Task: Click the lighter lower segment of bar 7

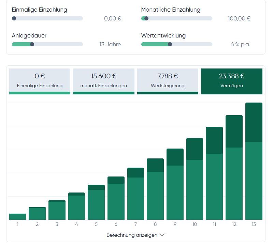Action: click(135, 198)
